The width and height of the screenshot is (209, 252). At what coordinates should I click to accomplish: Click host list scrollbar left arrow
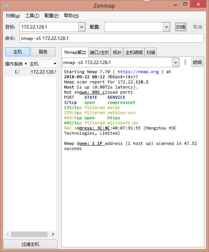8,234
